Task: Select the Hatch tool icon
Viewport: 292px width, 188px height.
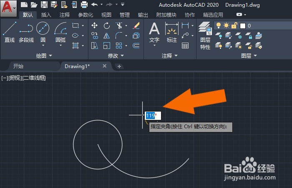Action: (x=75, y=45)
